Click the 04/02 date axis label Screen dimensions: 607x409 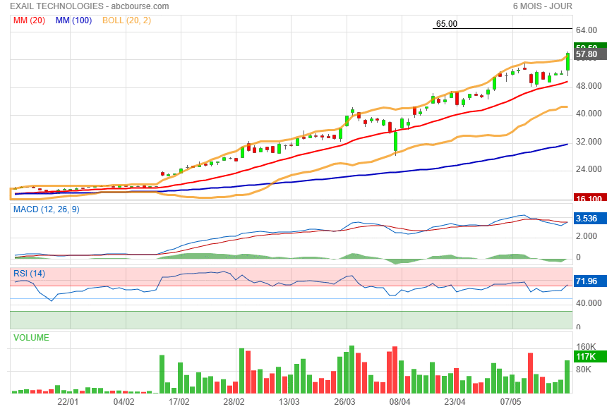click(124, 402)
